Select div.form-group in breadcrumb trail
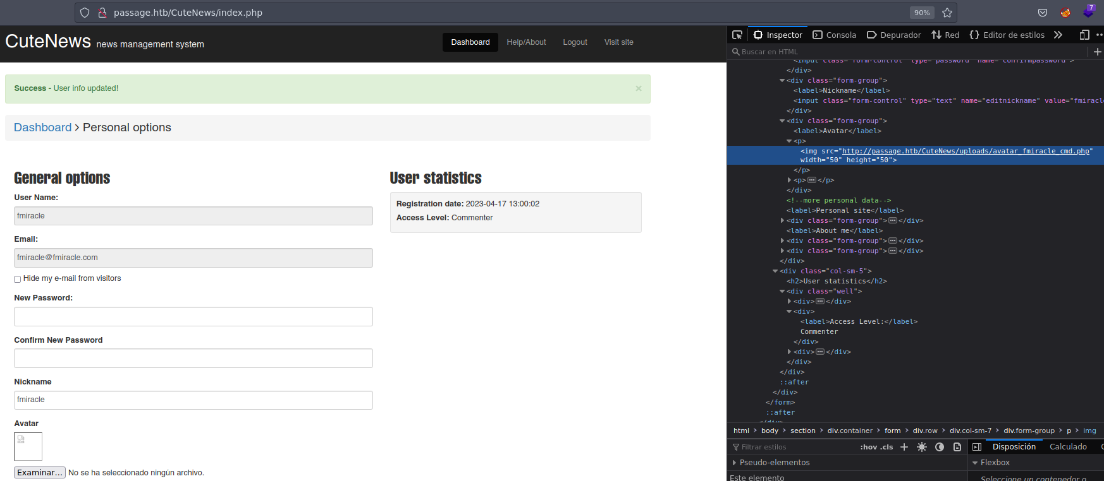Screen dimensions: 1104x481 pyautogui.click(x=1029, y=431)
